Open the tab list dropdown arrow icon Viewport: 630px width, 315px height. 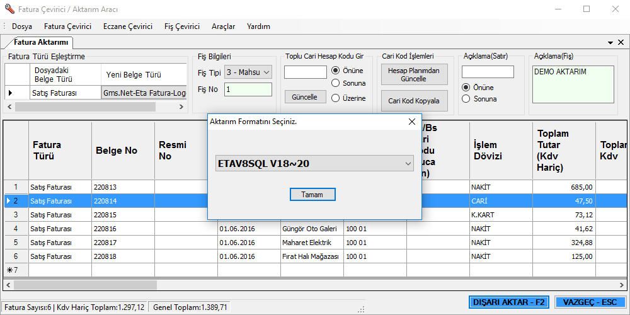tap(610, 42)
